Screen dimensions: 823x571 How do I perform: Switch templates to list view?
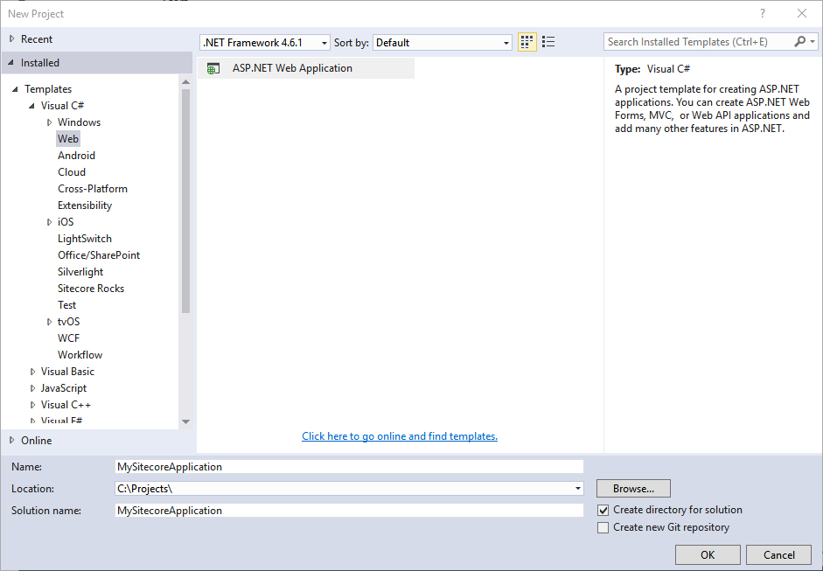click(548, 41)
